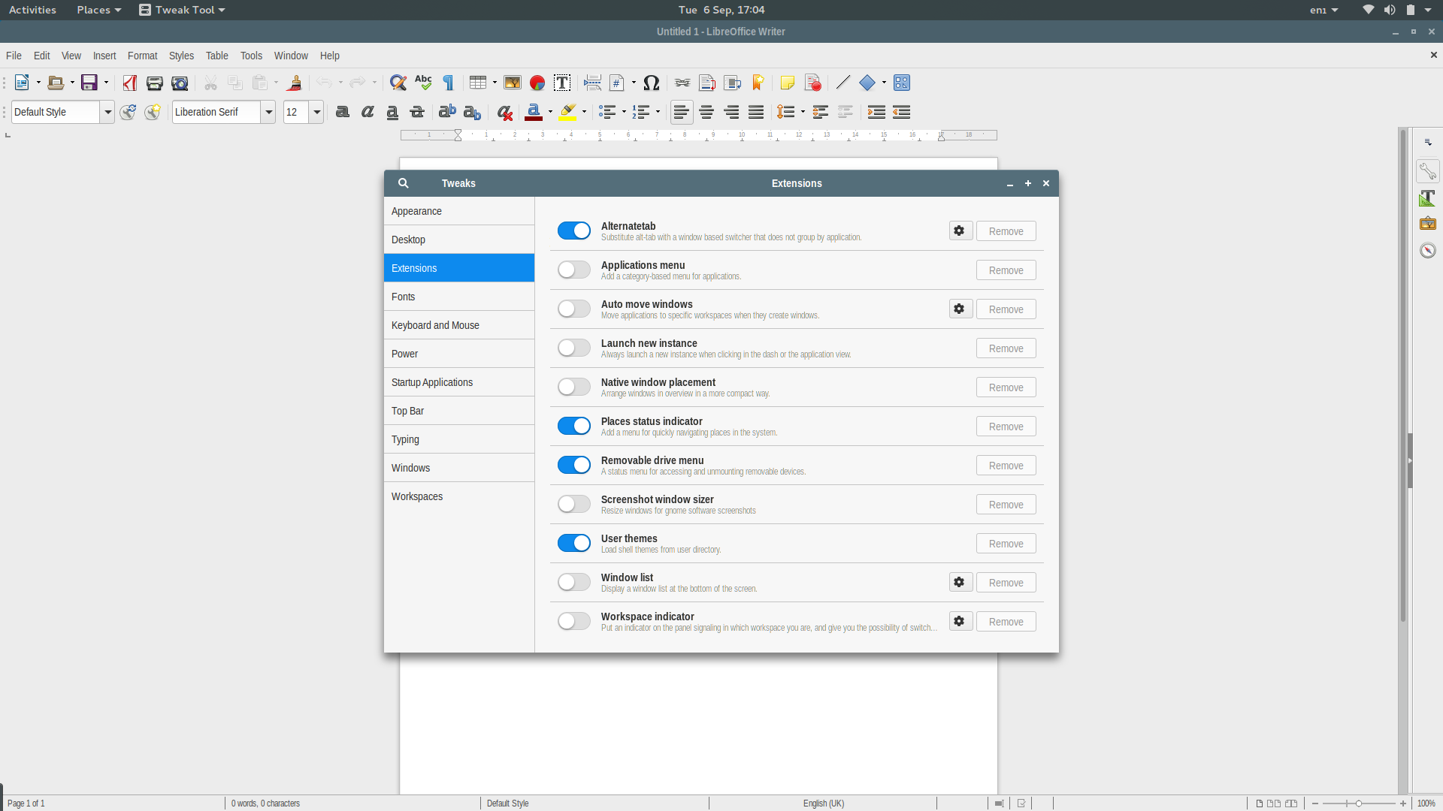Remove the Applications menu extension
The image size is (1443, 811).
(1006, 270)
